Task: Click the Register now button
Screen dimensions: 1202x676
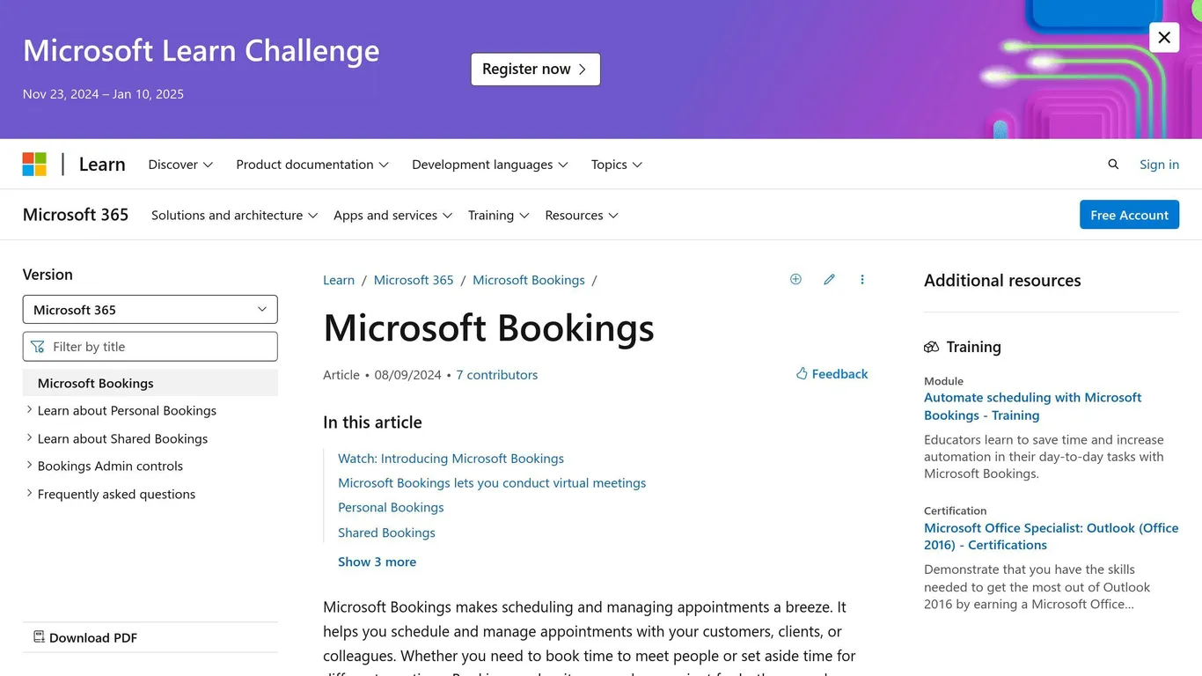Action: click(x=535, y=70)
